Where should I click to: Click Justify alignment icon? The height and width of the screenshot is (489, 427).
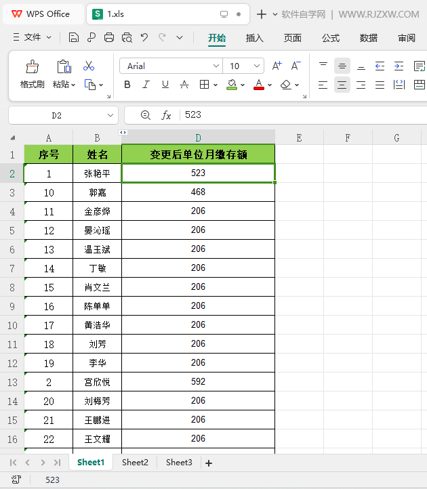(x=380, y=85)
